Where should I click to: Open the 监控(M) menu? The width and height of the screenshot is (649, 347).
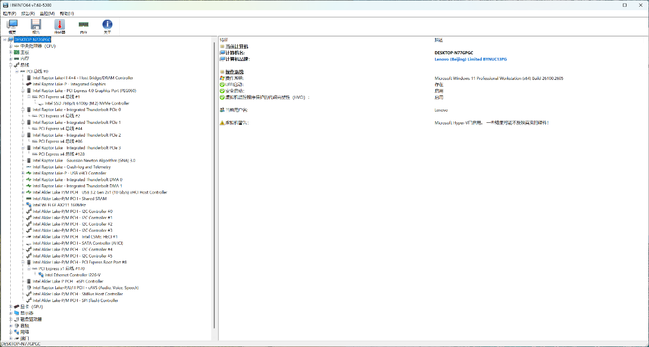pos(47,13)
